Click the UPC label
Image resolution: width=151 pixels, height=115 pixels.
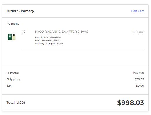tap(38, 40)
